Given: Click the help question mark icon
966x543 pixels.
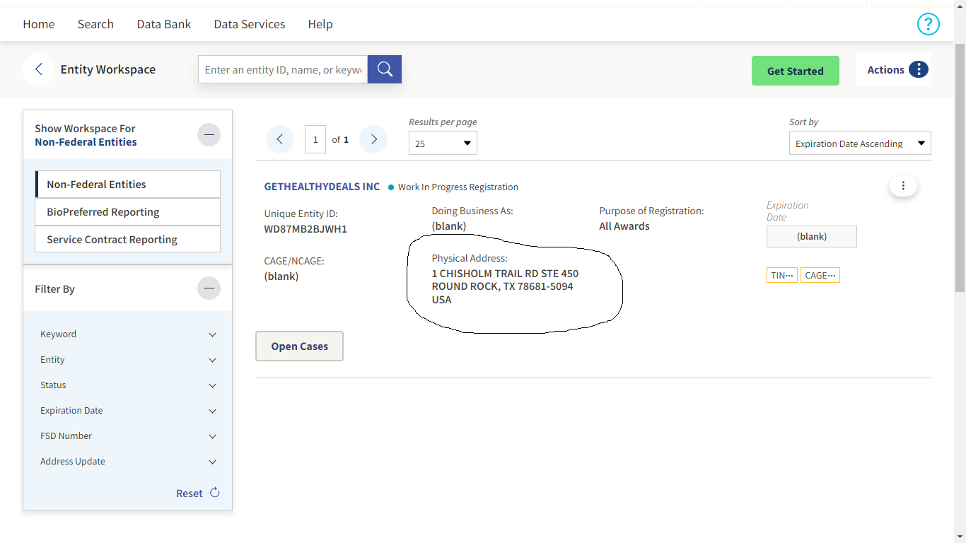Looking at the screenshot, I should tap(928, 24).
